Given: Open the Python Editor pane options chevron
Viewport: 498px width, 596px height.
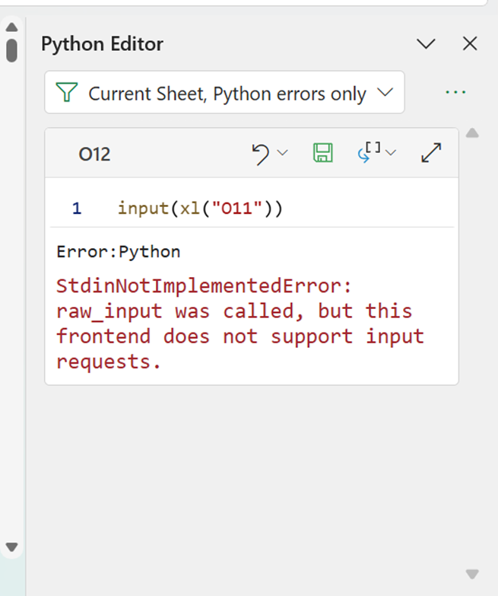Looking at the screenshot, I should point(427,44).
